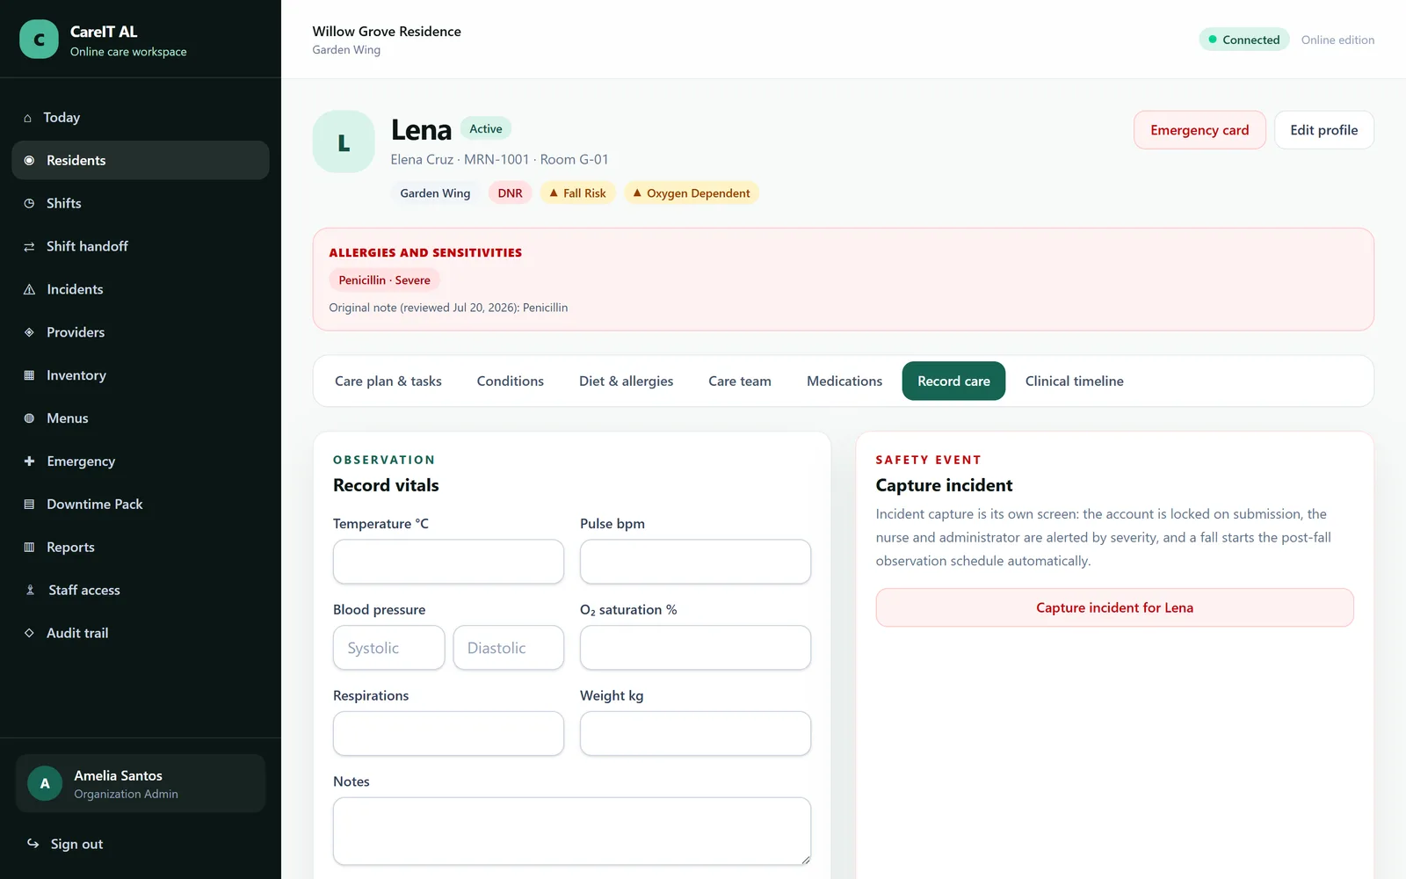This screenshot has height=879, width=1406.
Task: Click Capture incident for Lena
Action: [x=1114, y=607]
